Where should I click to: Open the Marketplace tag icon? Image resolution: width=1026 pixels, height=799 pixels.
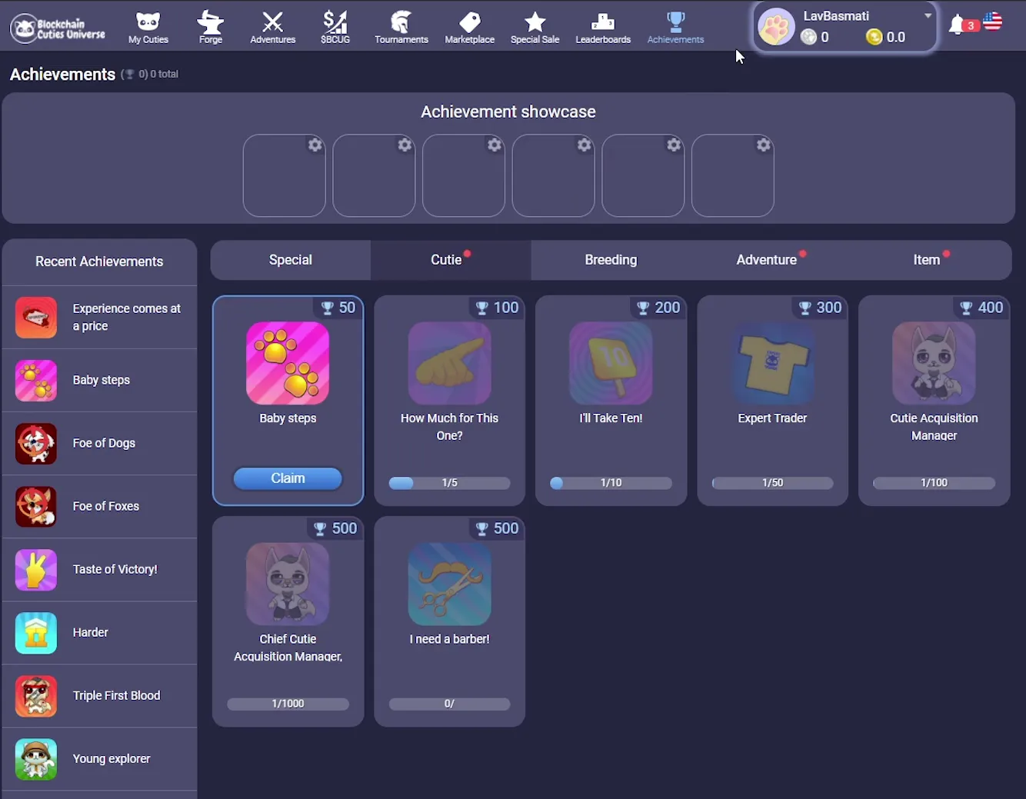469,28
